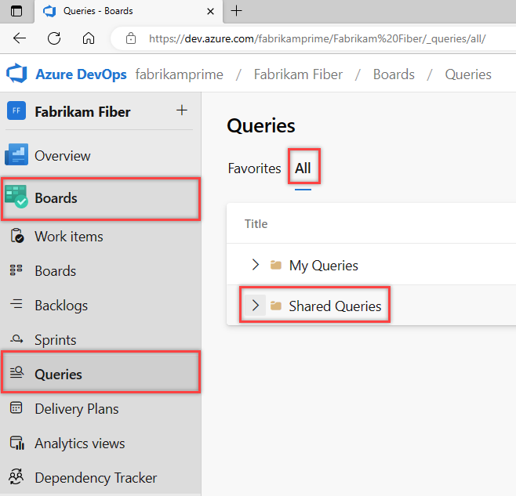Open the Overview hub icon

pos(16,154)
